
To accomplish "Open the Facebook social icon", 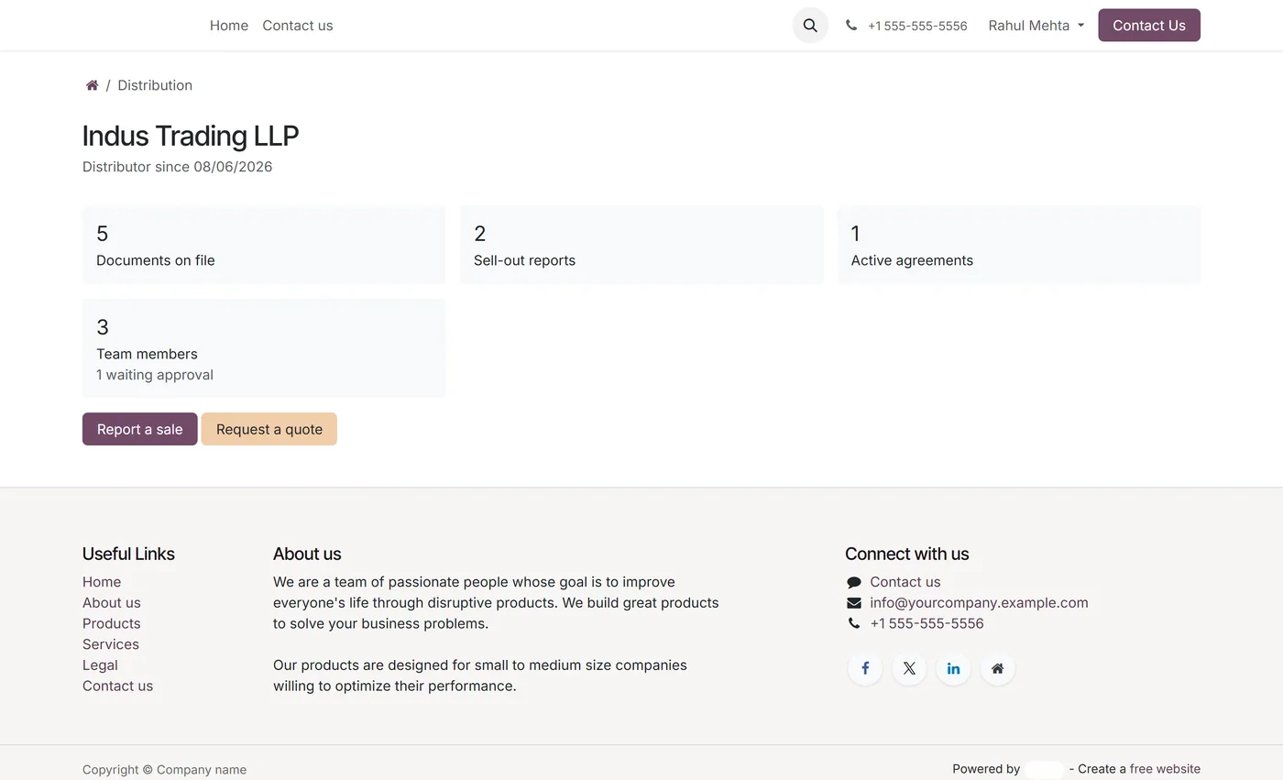I will tap(865, 668).
